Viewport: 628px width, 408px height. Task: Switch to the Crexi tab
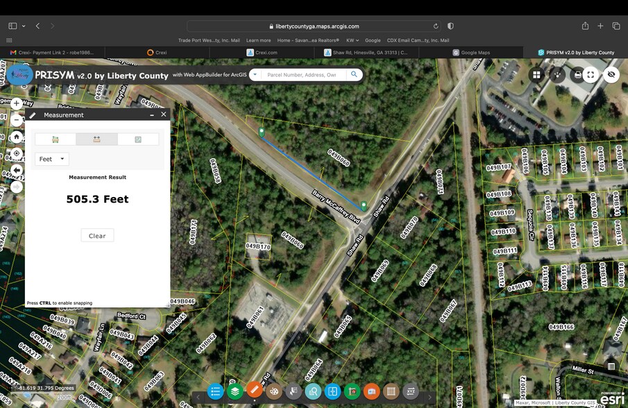(x=157, y=53)
